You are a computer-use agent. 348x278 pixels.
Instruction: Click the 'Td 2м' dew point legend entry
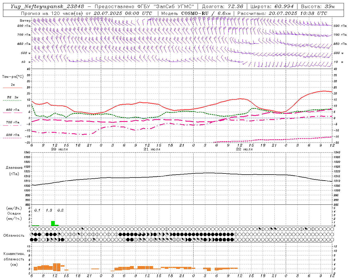[x=13, y=97]
